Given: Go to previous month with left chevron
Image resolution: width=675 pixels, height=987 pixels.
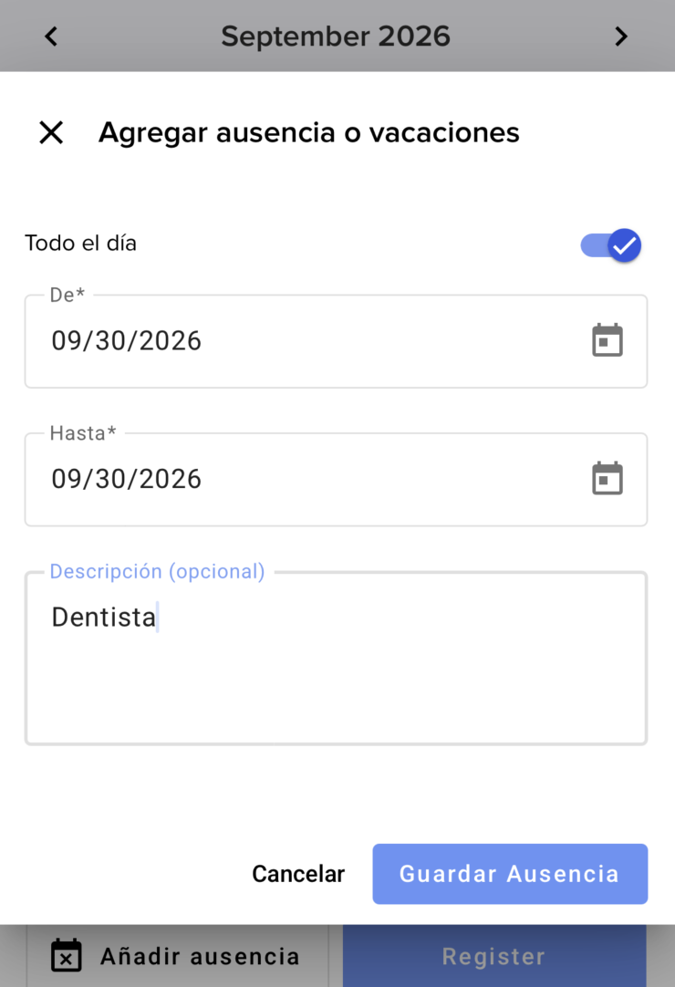Looking at the screenshot, I should (51, 36).
